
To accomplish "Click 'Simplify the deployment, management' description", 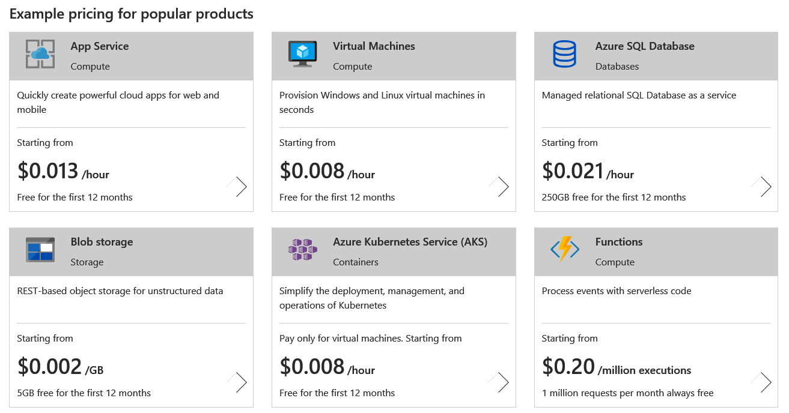I will (x=372, y=298).
